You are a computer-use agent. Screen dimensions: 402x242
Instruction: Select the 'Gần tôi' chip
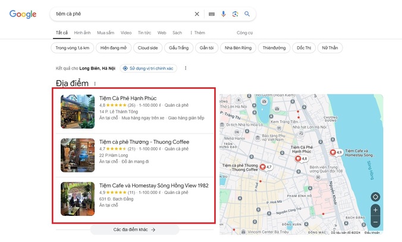206,48
